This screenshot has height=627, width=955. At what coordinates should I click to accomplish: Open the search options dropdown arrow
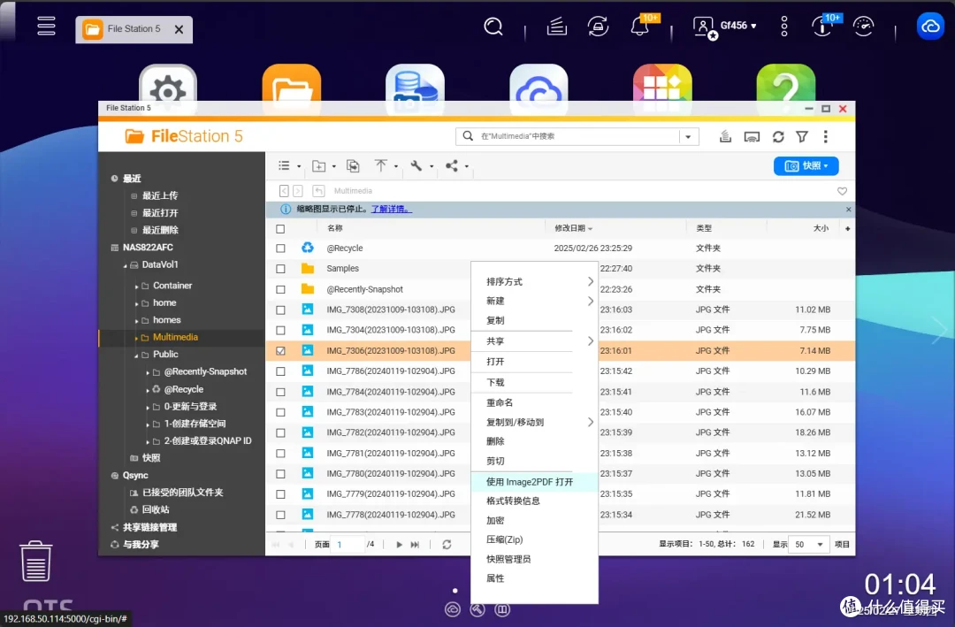[x=688, y=136]
